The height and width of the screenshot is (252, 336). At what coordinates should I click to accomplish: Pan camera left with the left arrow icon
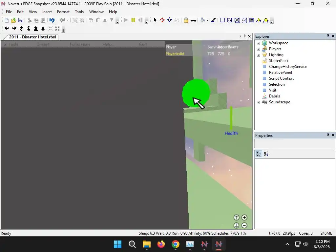point(7,28)
